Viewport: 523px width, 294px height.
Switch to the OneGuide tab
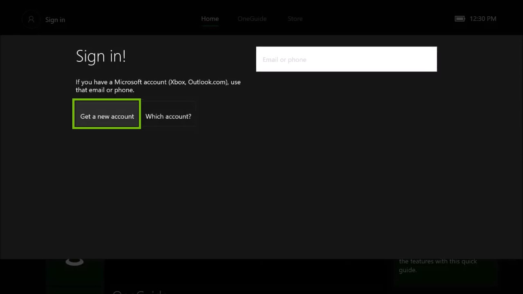click(x=252, y=19)
